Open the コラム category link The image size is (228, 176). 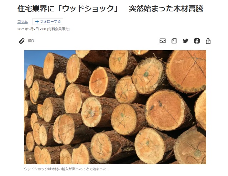pos(23,22)
